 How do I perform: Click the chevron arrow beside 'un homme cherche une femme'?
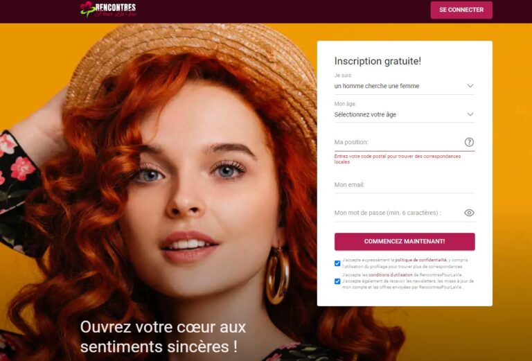470,86
